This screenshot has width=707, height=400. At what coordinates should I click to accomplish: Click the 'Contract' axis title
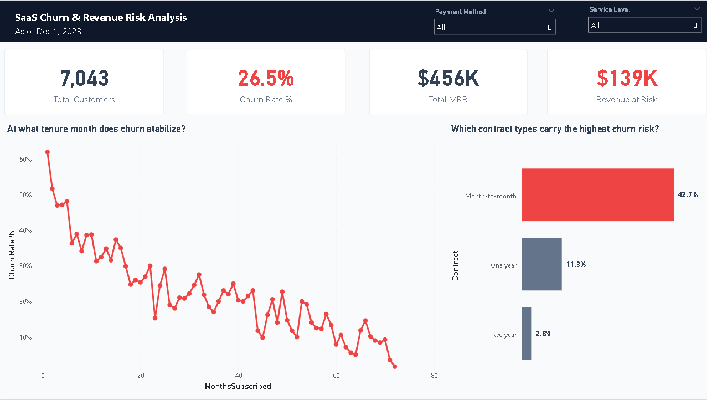coord(456,265)
